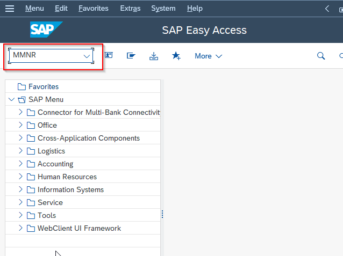Expand the Human Resources folder
The image size is (343, 256).
(20, 177)
